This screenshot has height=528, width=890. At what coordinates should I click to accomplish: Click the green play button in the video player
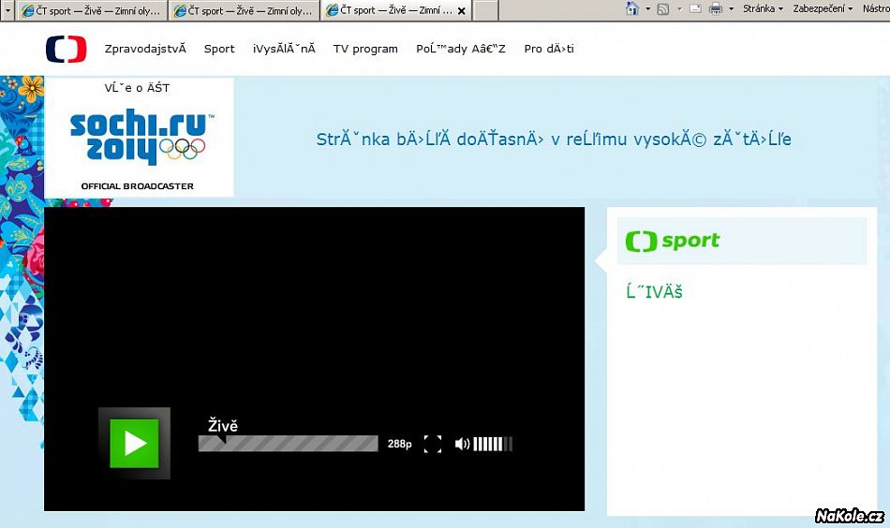(135, 443)
